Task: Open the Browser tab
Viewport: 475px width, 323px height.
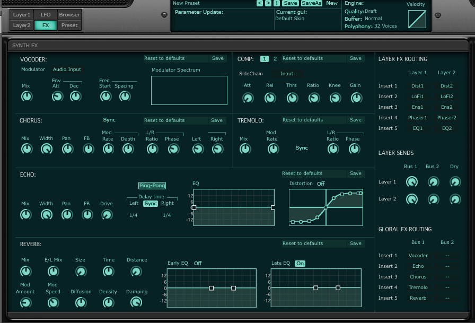Action: (x=69, y=14)
